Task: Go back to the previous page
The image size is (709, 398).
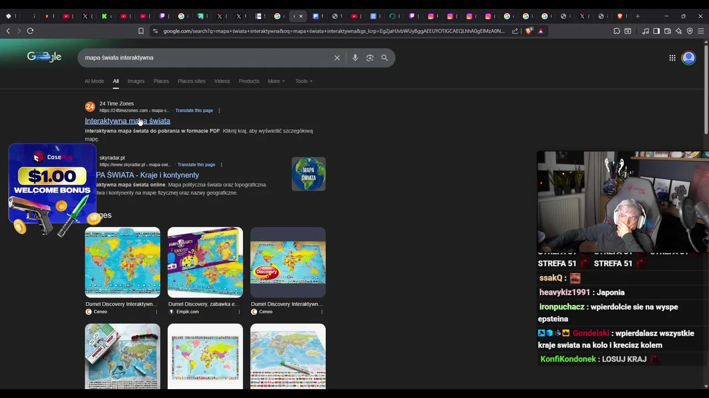Action: tap(8, 31)
